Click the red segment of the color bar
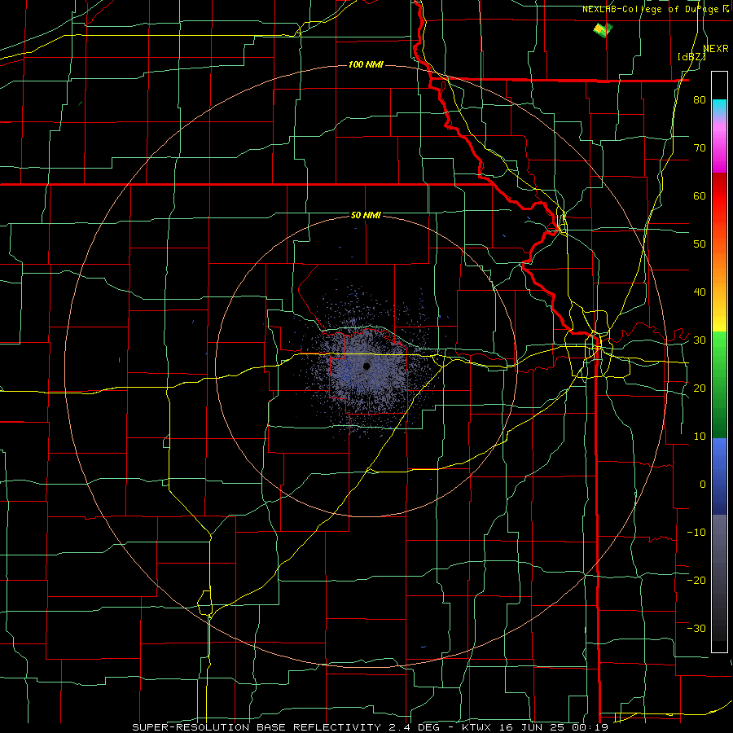Screen dimensions: 733x733 tap(719, 199)
